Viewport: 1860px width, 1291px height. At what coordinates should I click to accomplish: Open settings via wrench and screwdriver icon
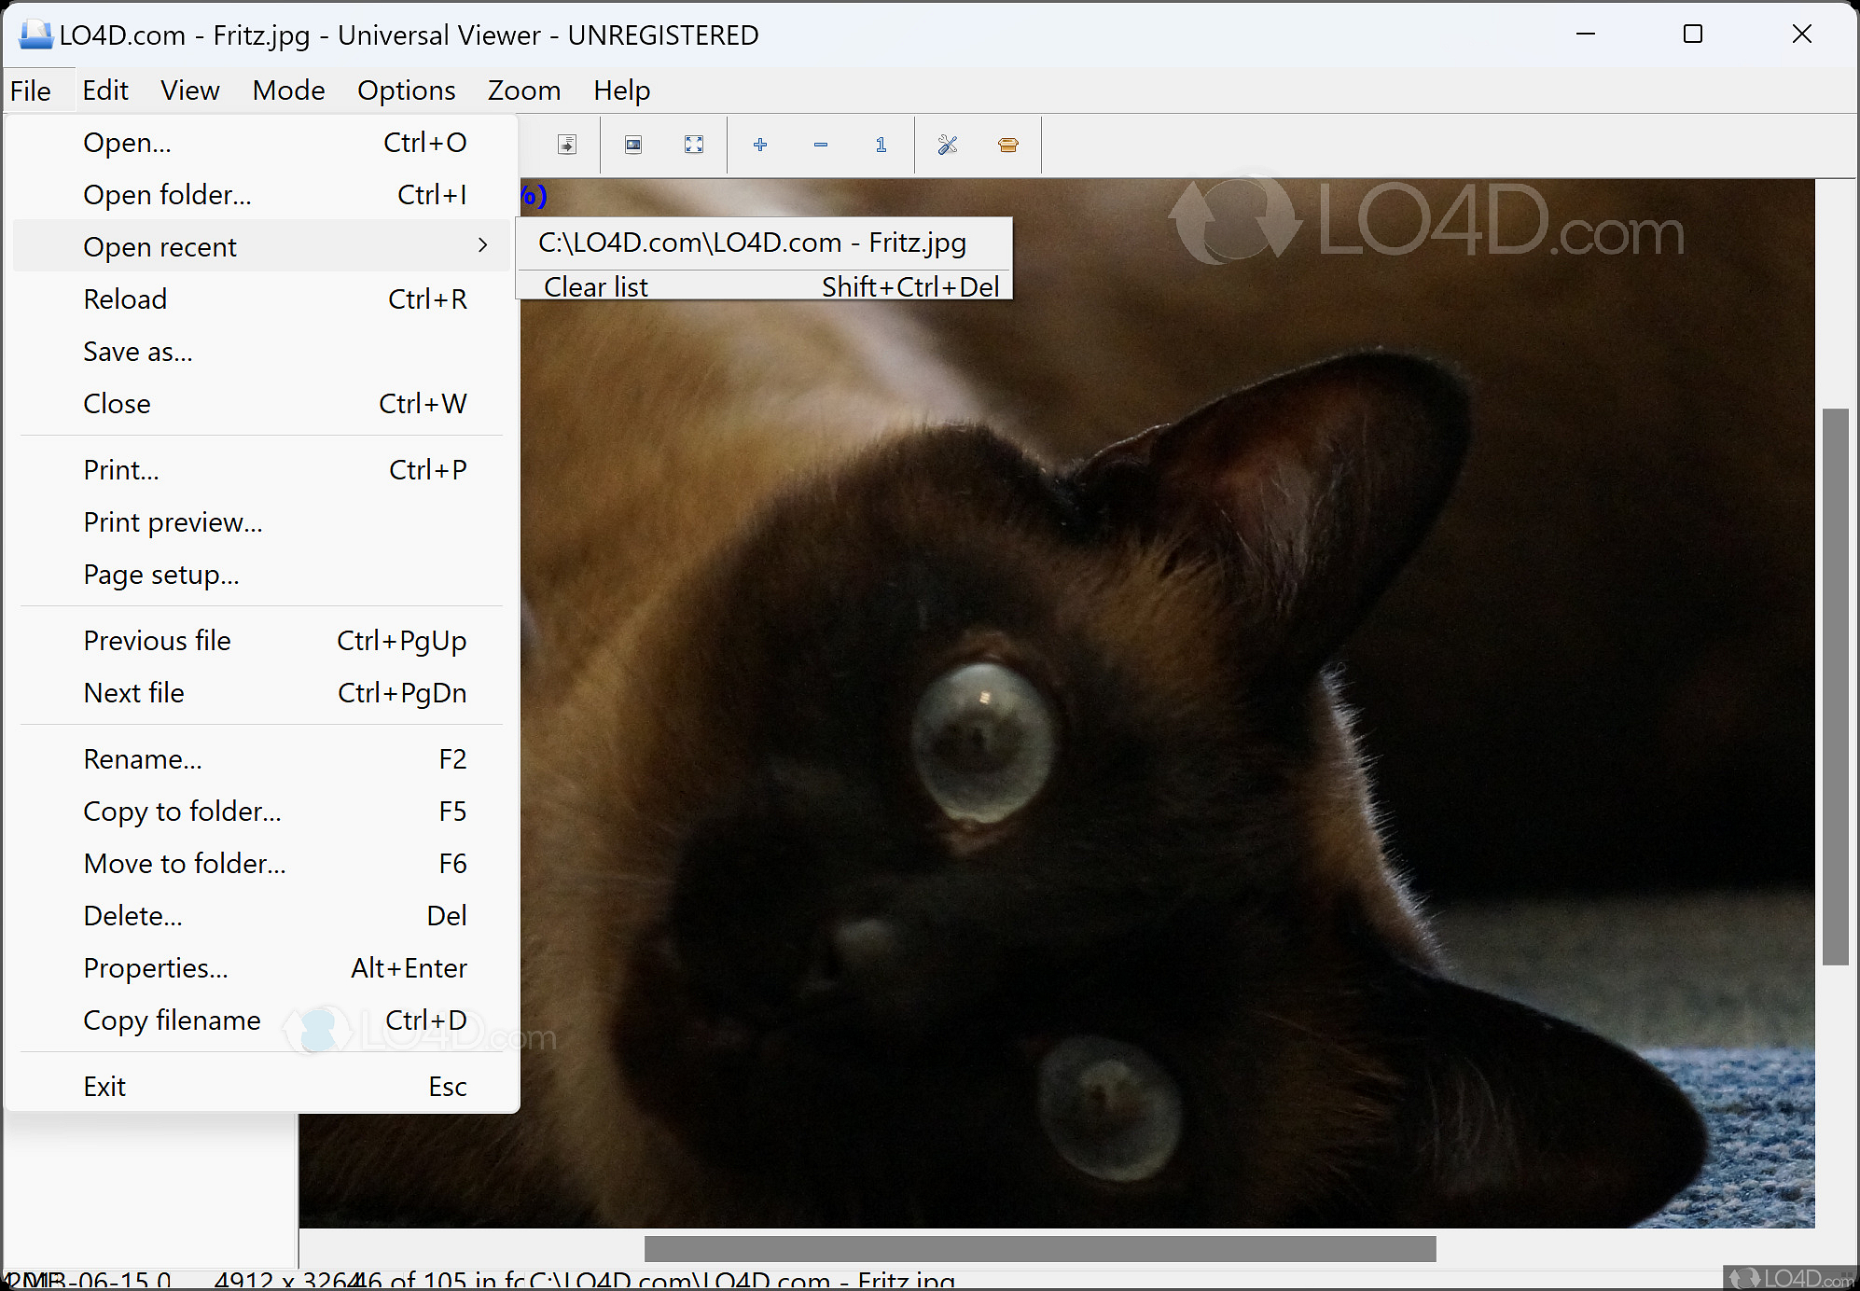coord(948,145)
